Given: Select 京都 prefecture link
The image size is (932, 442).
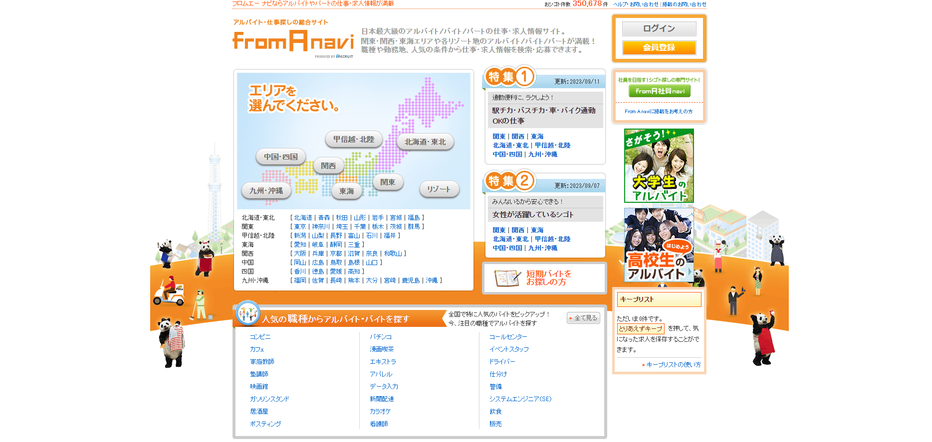Looking at the screenshot, I should pyautogui.click(x=336, y=254).
